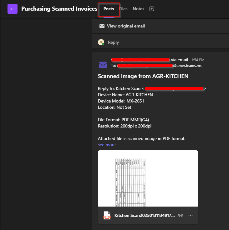Open more options for the attachment

tap(191, 215)
